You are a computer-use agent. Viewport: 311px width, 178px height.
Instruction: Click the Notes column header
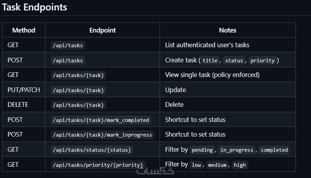click(228, 30)
